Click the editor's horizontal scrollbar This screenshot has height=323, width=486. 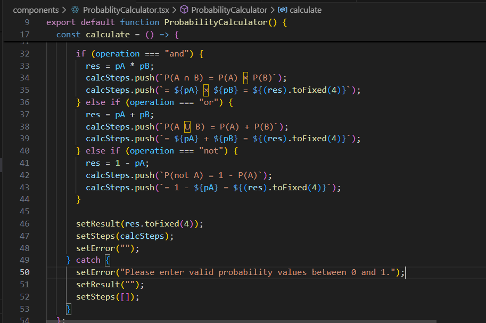pyautogui.click(x=241, y=321)
